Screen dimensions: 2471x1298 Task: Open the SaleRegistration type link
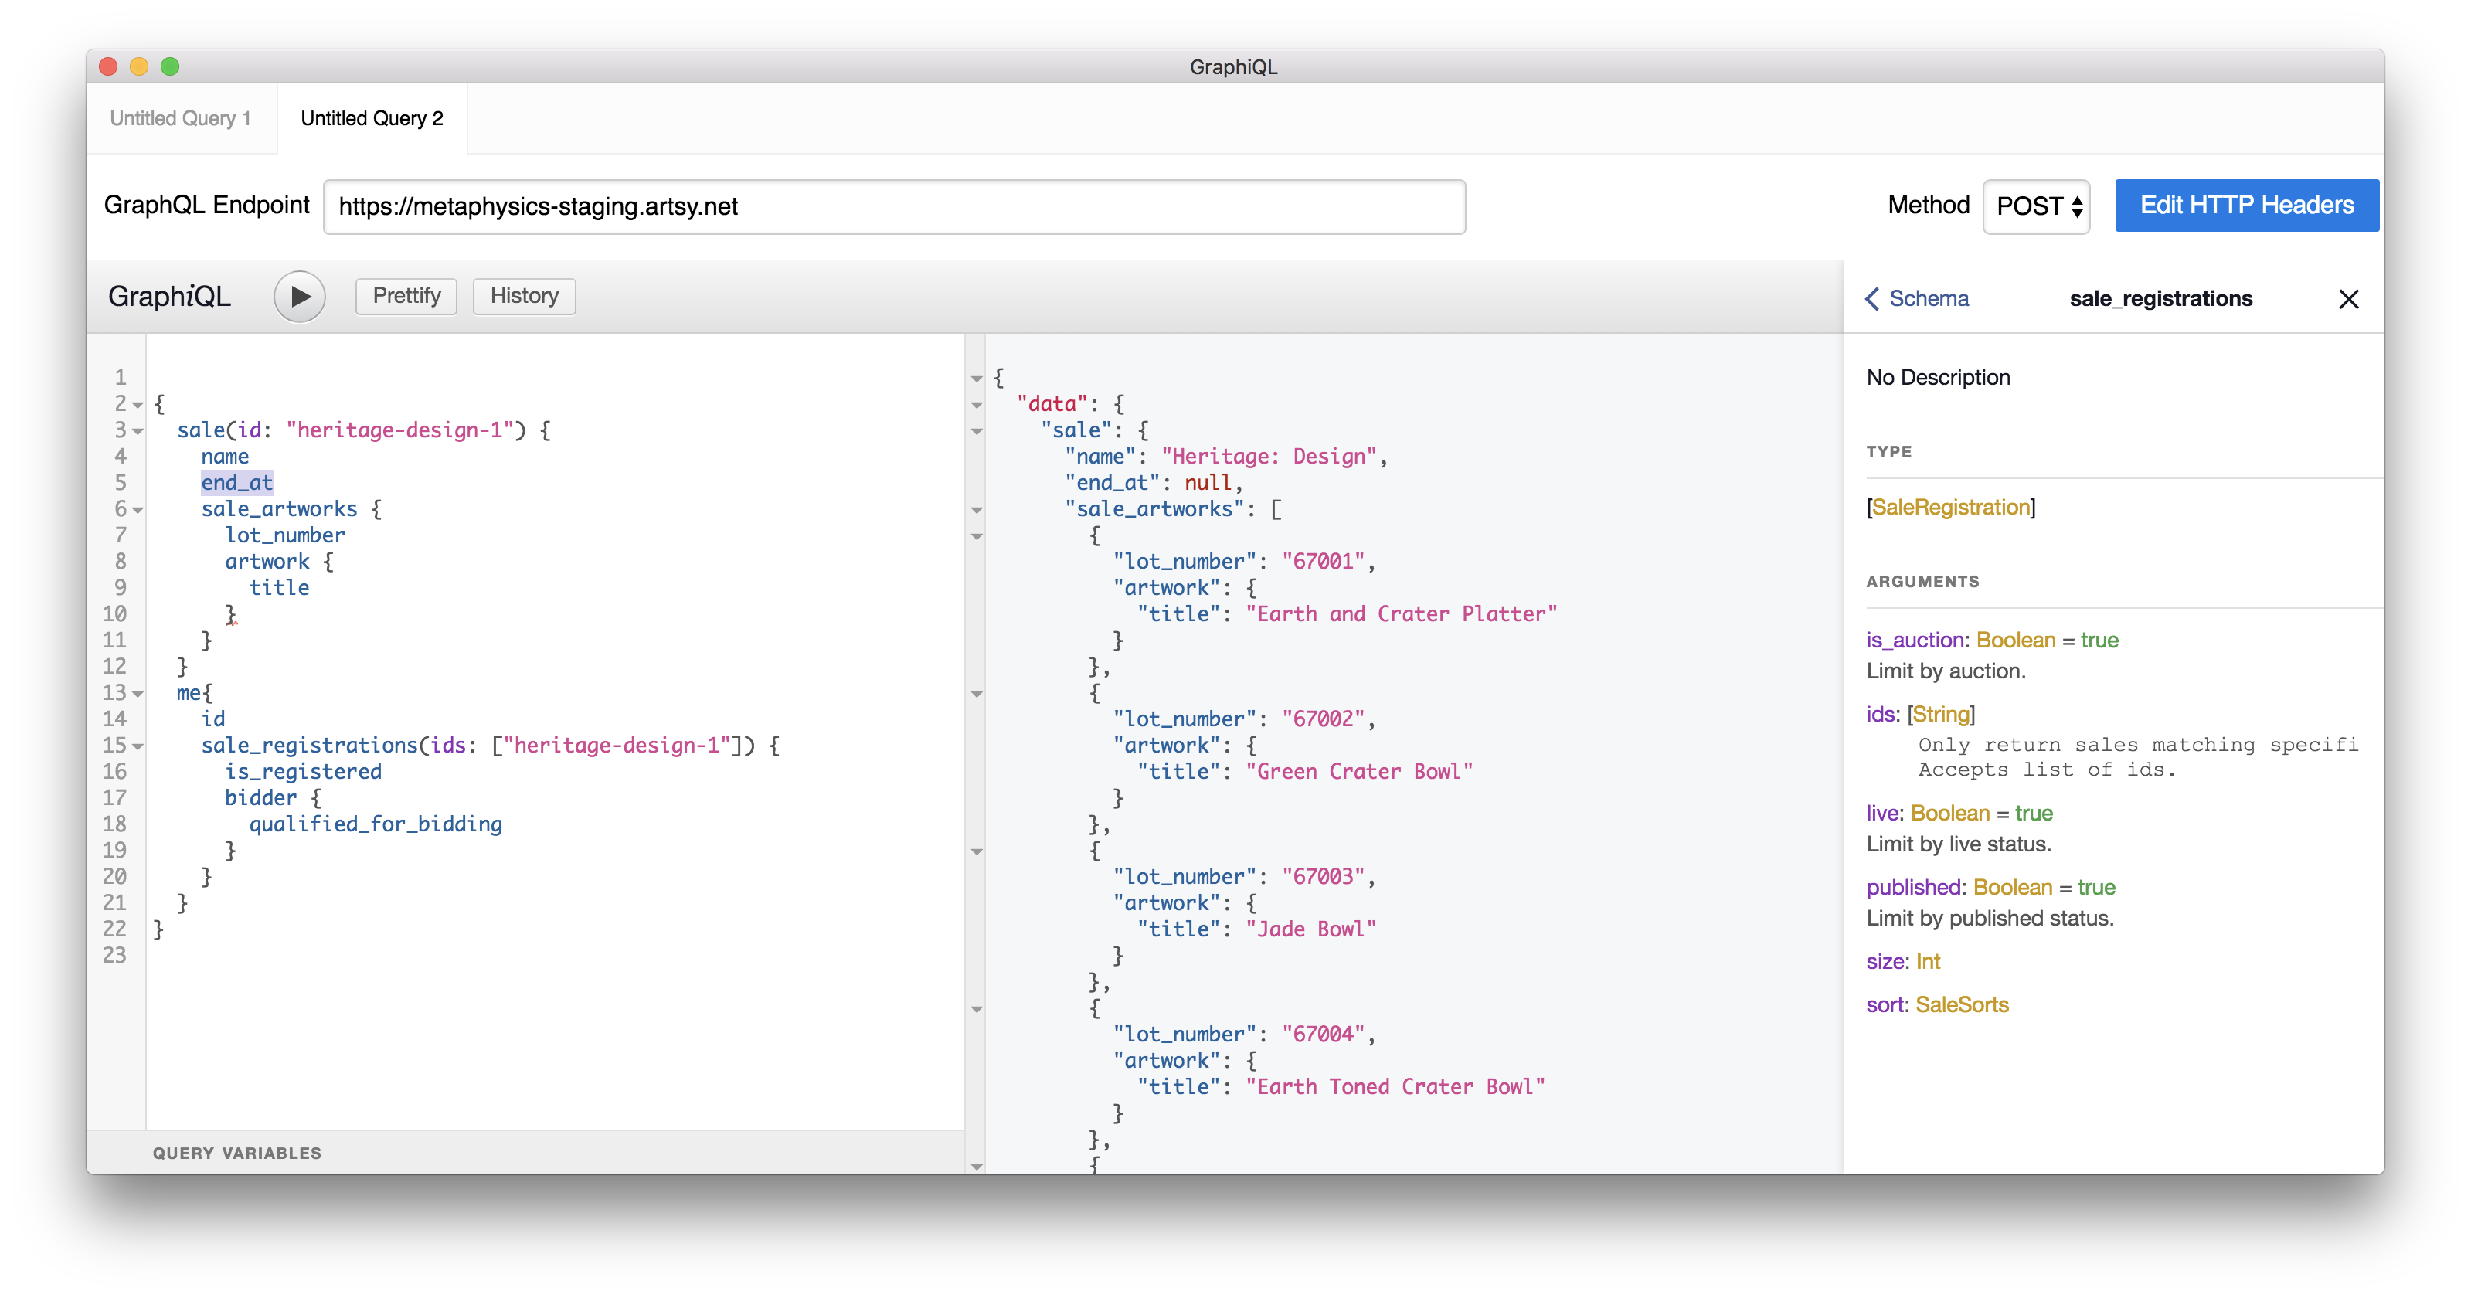(1950, 508)
